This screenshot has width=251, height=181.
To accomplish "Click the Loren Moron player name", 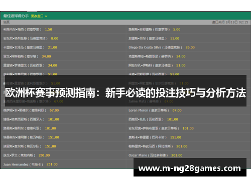I will pos(138,110).
